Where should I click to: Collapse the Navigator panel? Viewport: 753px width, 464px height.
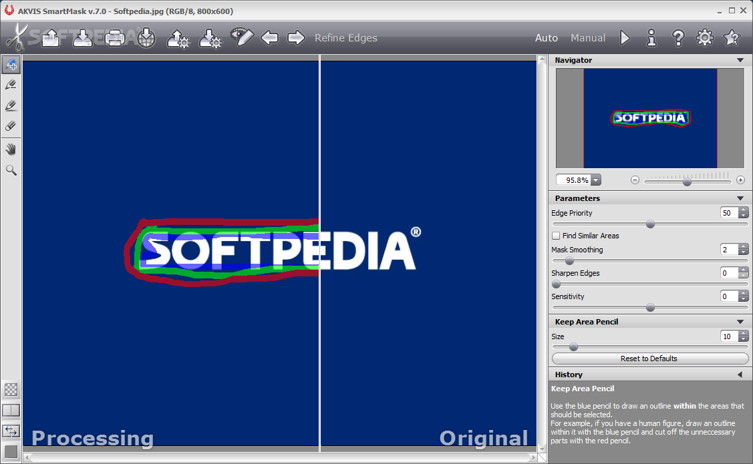pyautogui.click(x=740, y=61)
